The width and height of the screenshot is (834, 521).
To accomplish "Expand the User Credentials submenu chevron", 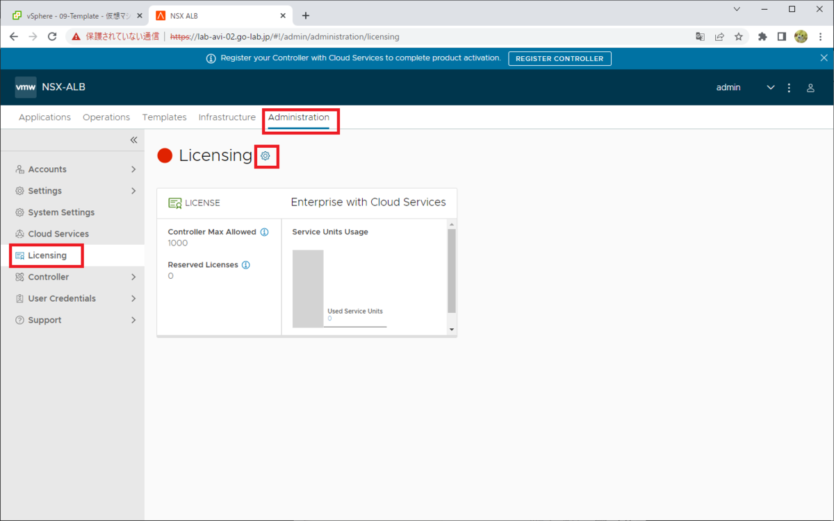I will pos(133,298).
